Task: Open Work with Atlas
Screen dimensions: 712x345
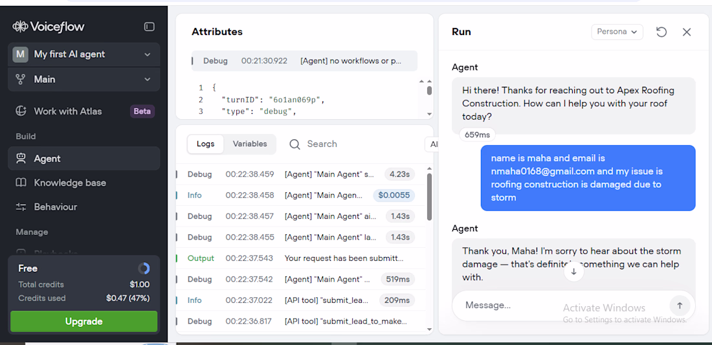Action: (x=68, y=111)
